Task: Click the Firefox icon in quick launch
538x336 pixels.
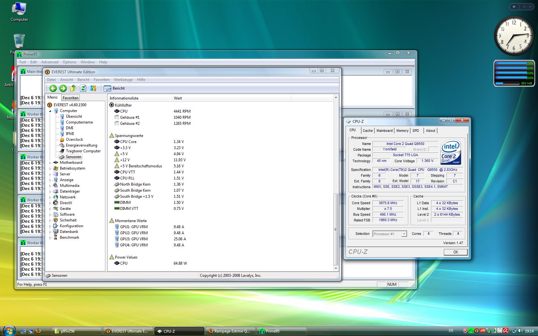Action: coord(38,331)
